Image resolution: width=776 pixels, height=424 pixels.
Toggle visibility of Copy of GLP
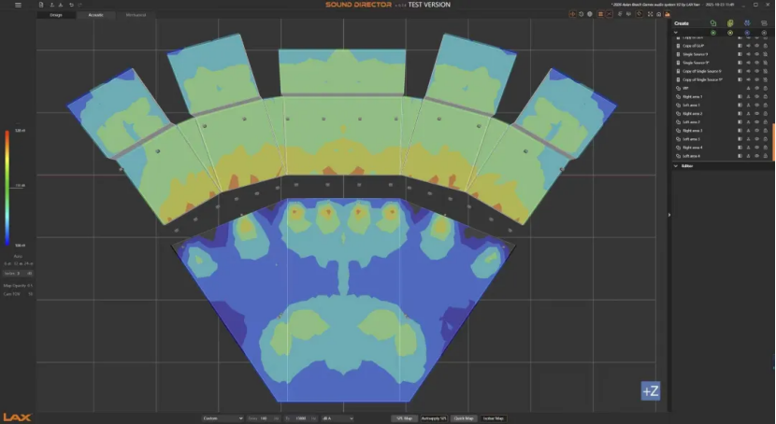[756, 46]
